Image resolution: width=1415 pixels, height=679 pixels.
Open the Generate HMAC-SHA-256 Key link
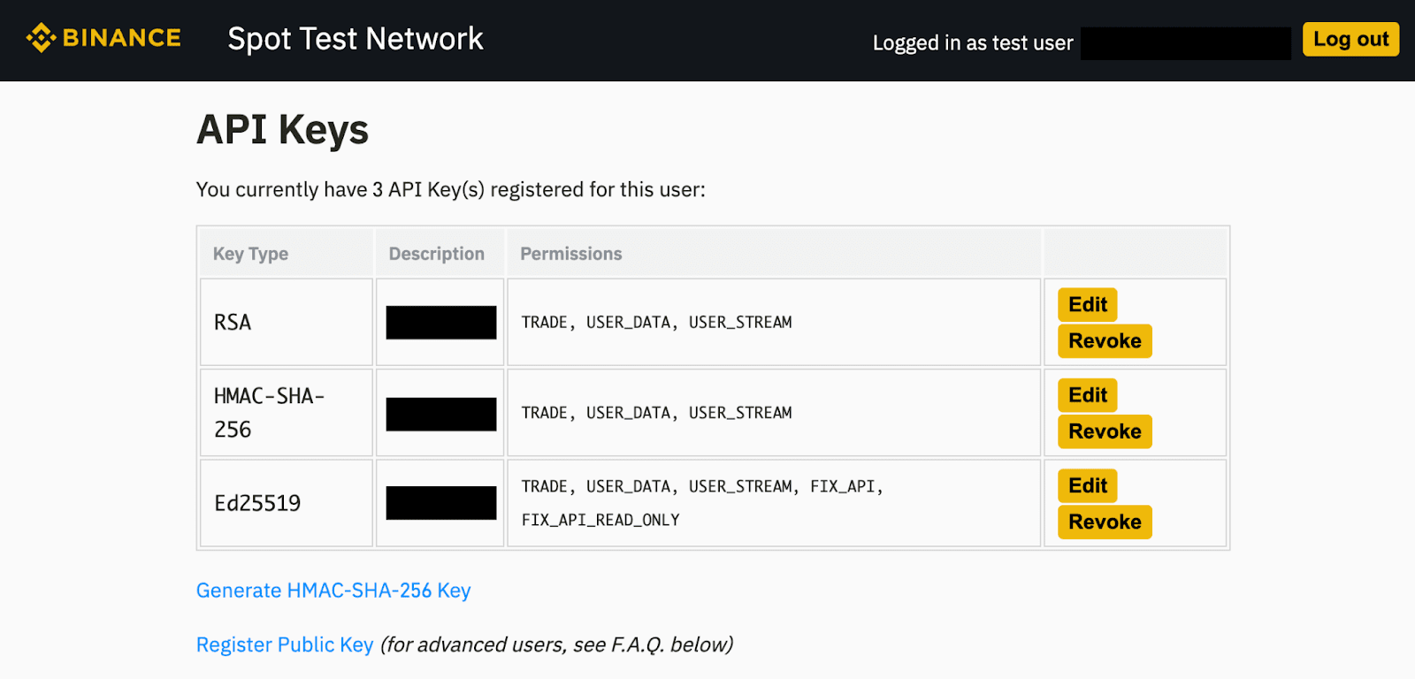333,591
